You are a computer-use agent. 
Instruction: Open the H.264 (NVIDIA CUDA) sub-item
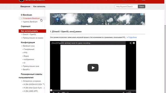tap(34, 84)
